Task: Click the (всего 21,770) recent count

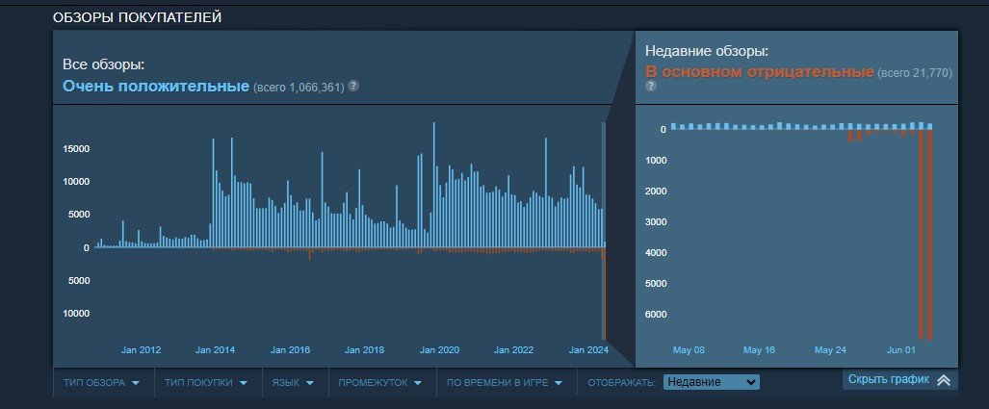Action: click(x=915, y=73)
